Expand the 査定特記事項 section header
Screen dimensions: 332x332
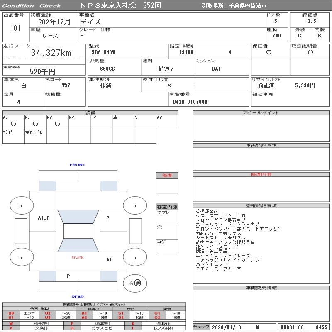(x=262, y=206)
